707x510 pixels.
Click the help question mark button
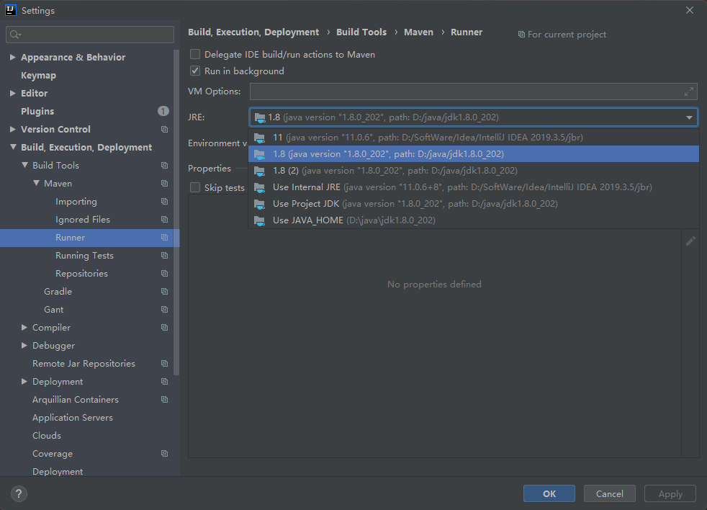(x=19, y=493)
